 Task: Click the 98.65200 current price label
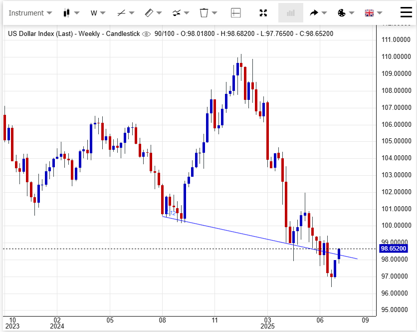point(394,248)
